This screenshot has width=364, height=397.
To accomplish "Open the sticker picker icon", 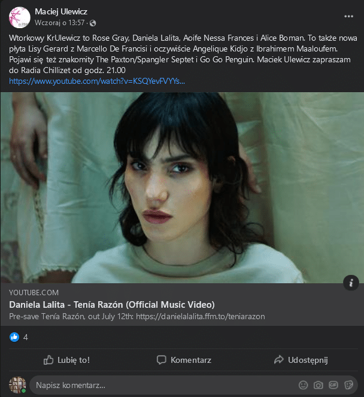I will tap(348, 385).
